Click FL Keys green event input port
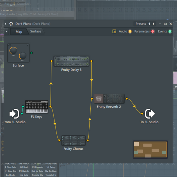This screenshot has width=177, height=177. coord(23,107)
